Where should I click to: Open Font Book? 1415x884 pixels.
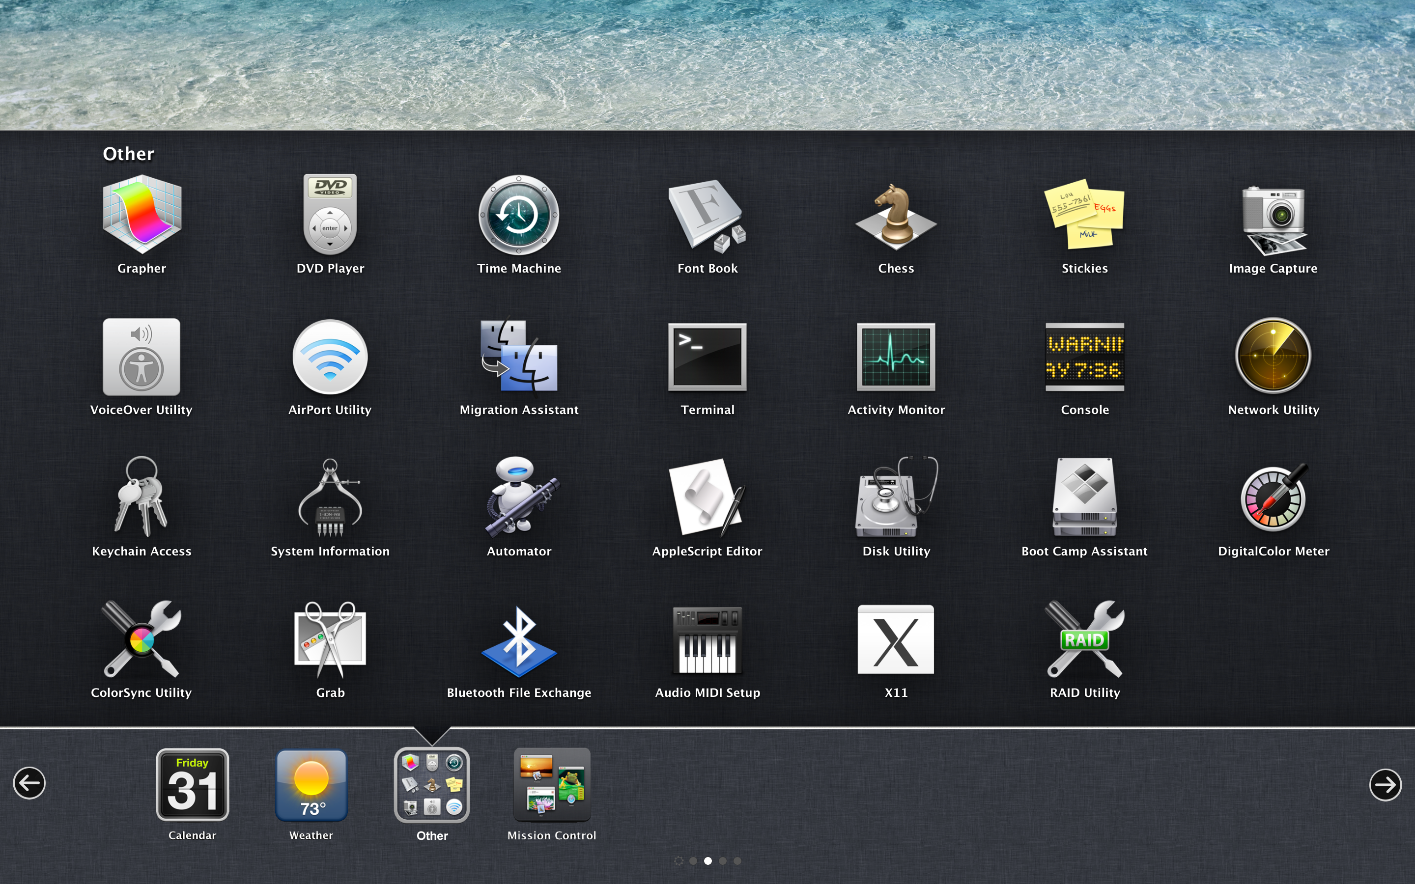click(707, 215)
